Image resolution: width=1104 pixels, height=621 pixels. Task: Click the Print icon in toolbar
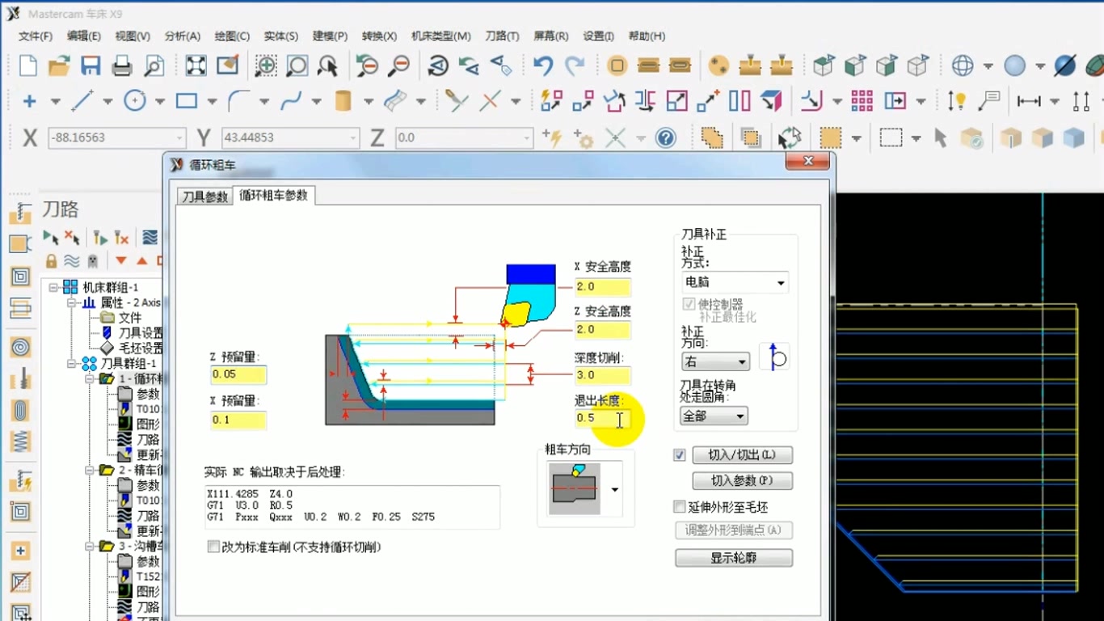pos(122,65)
